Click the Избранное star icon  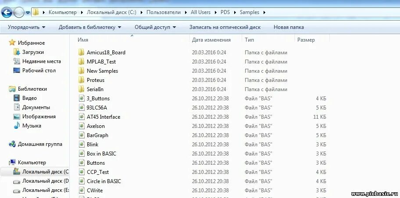(12, 42)
